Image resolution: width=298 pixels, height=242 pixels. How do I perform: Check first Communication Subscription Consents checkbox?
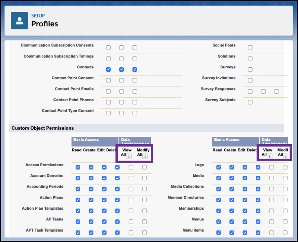click(x=108, y=48)
